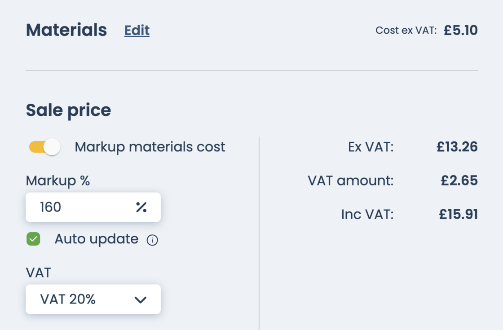Click the Ex VAT £13.26 amount
503x330 pixels.
pos(457,147)
